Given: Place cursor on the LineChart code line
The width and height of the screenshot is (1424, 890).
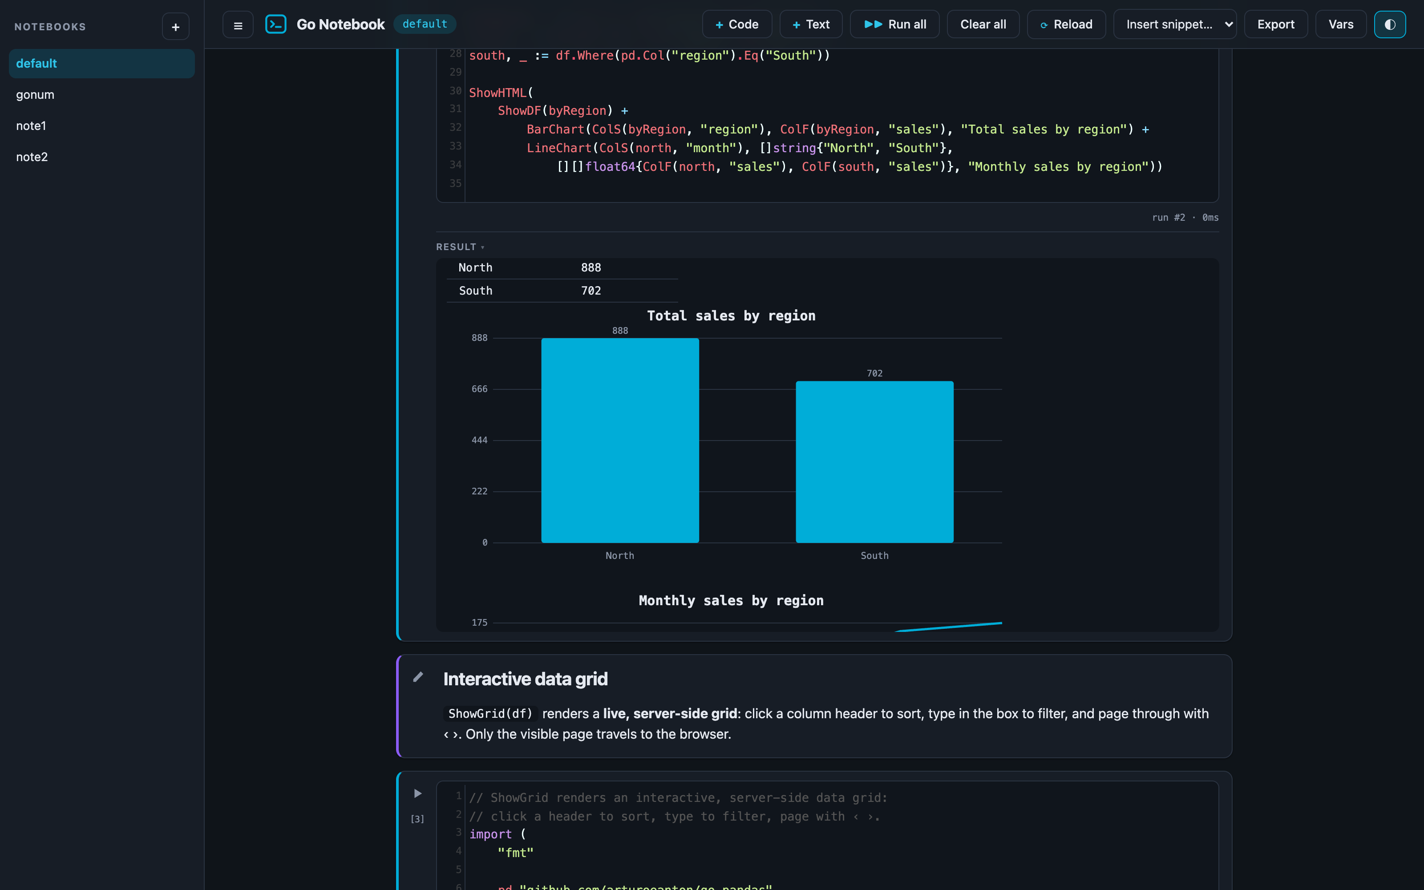Looking at the screenshot, I should coord(739,148).
